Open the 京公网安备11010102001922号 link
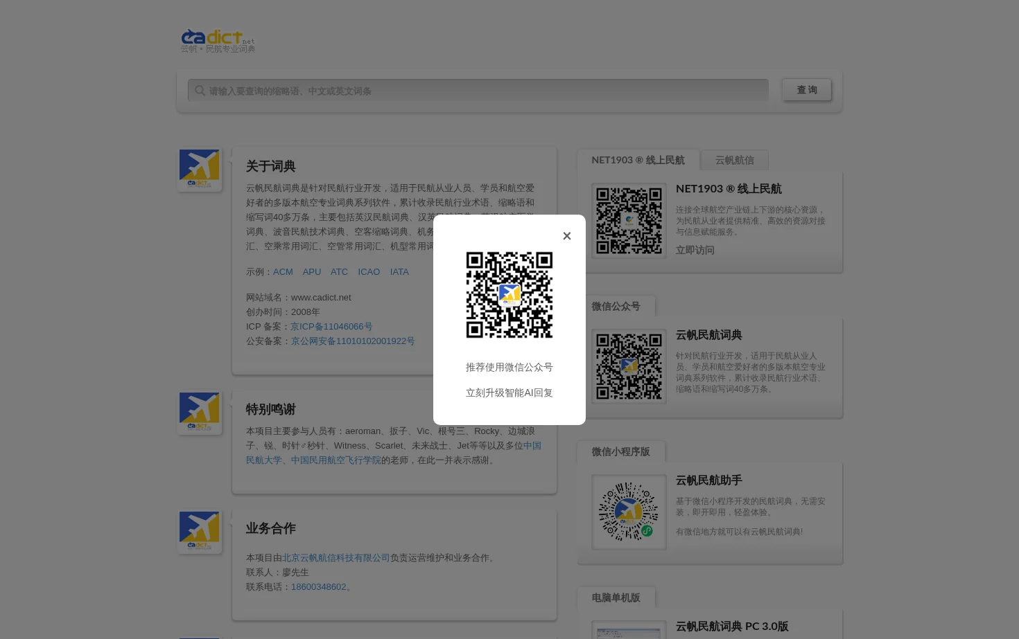The width and height of the screenshot is (1019, 639). point(353,341)
